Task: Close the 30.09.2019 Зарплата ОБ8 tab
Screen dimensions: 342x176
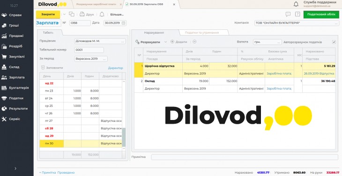Action: click(174, 4)
